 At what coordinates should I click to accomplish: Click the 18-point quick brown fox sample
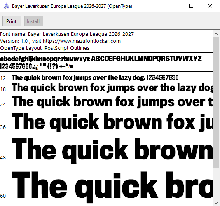click(112, 88)
